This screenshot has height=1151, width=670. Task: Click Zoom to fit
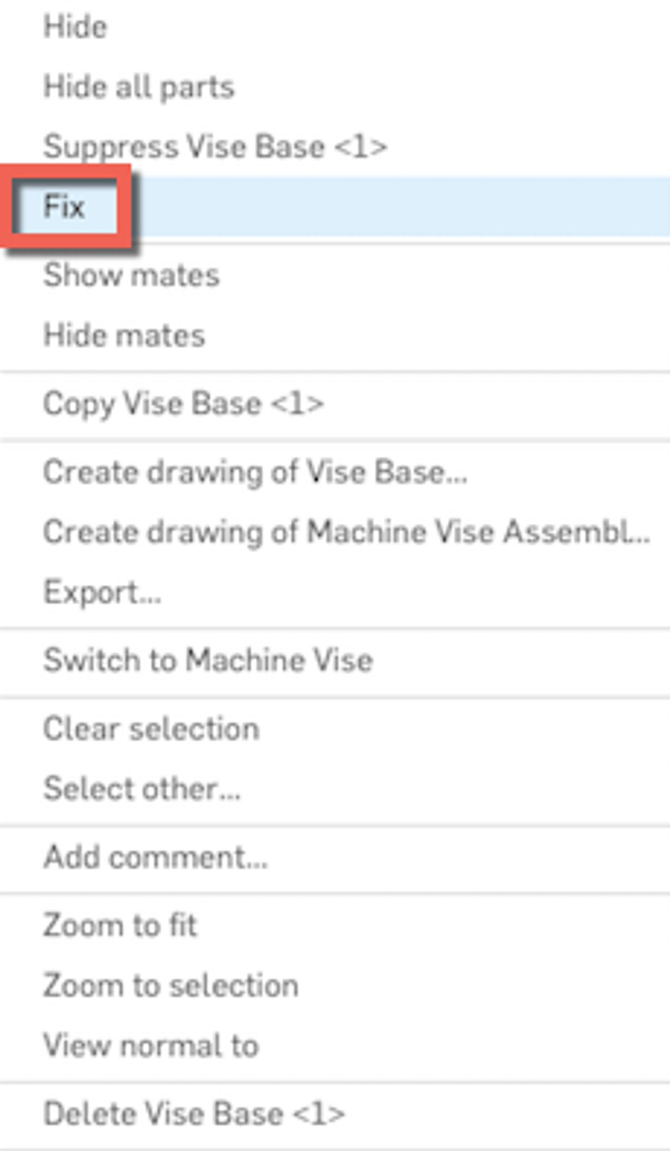[x=121, y=925]
